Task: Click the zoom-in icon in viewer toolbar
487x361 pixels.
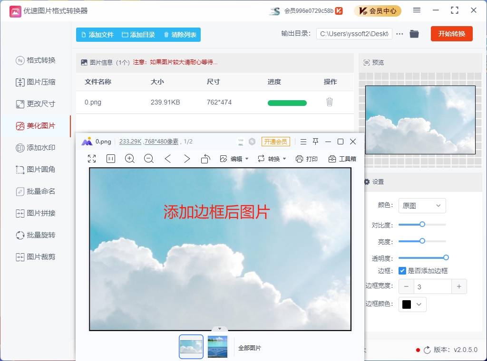Action: point(130,159)
